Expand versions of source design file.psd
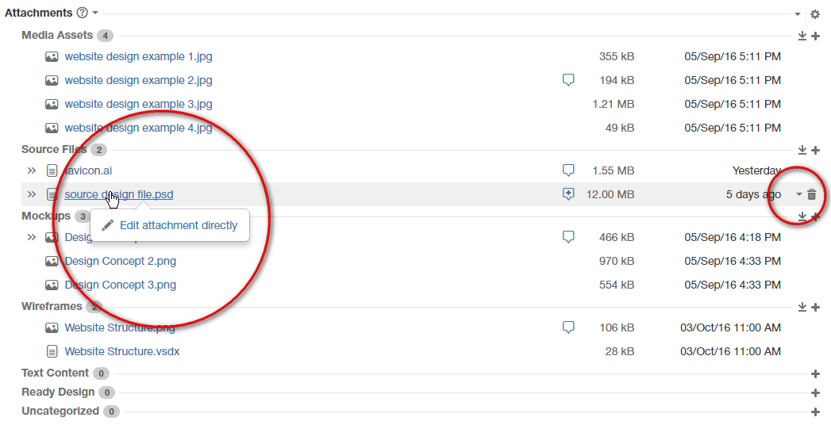Viewport: 831px width, 425px height. 32,194
